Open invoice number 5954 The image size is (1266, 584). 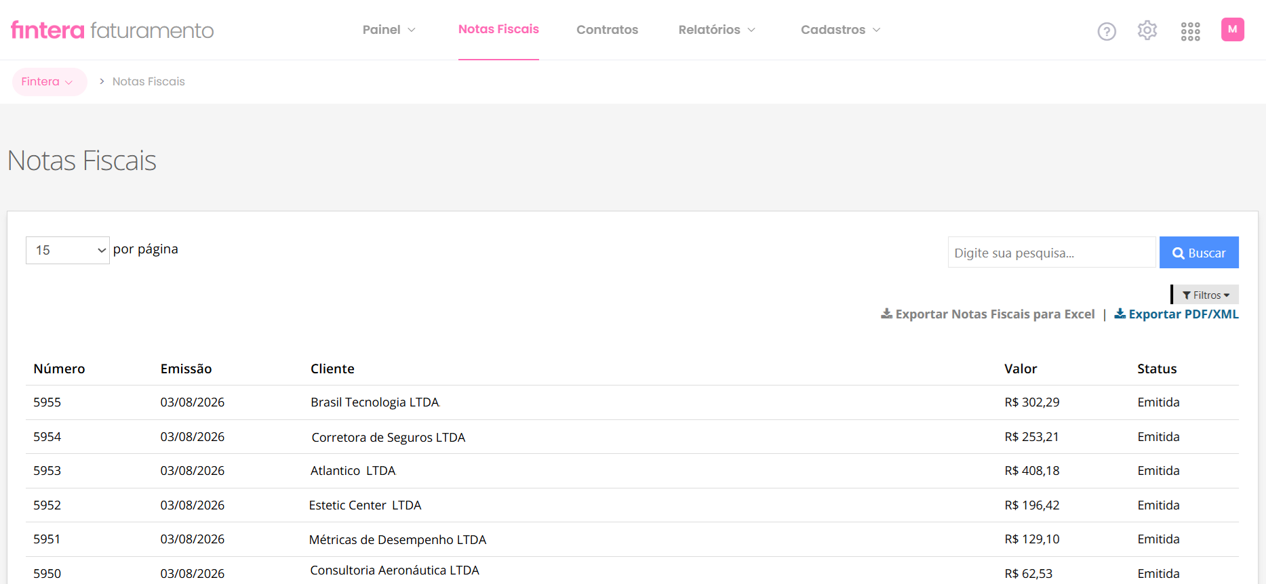47,437
